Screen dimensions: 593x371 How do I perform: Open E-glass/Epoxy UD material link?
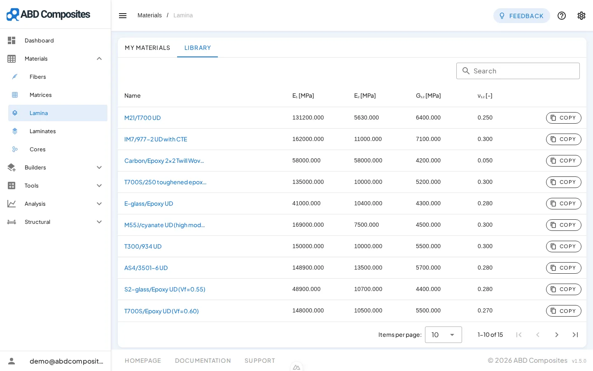pos(149,204)
